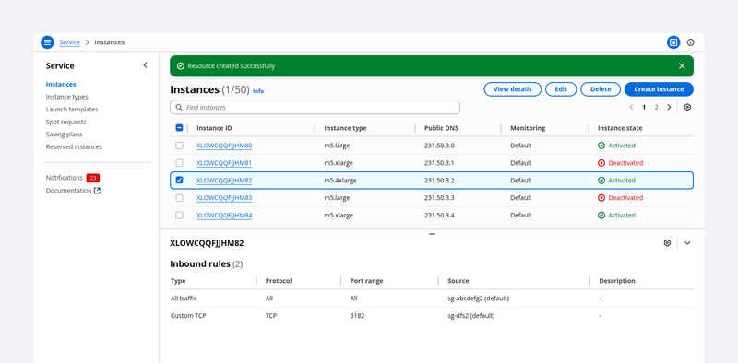
Task: Open split panel settings gear for XLOWCQQFJJHM82
Action: pyautogui.click(x=667, y=243)
